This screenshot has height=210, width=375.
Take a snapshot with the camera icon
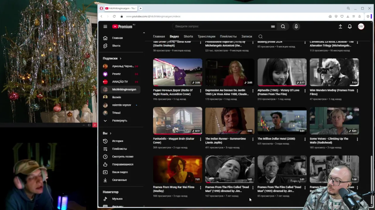coord(330,16)
